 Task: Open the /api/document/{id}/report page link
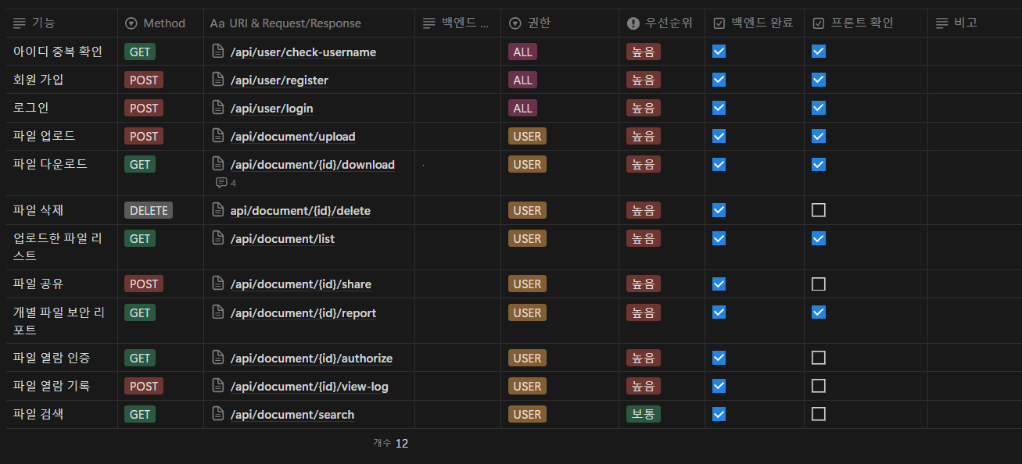pos(303,313)
